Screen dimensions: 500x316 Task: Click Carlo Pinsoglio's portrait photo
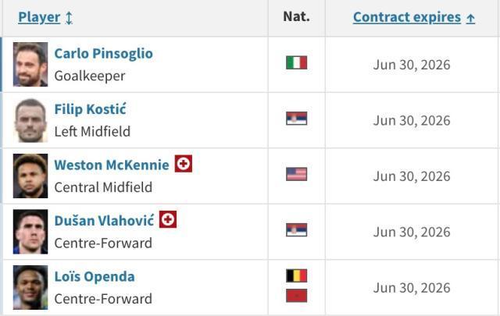(x=30, y=64)
